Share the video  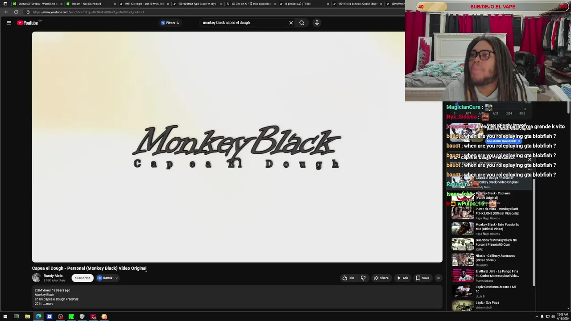[381, 278]
